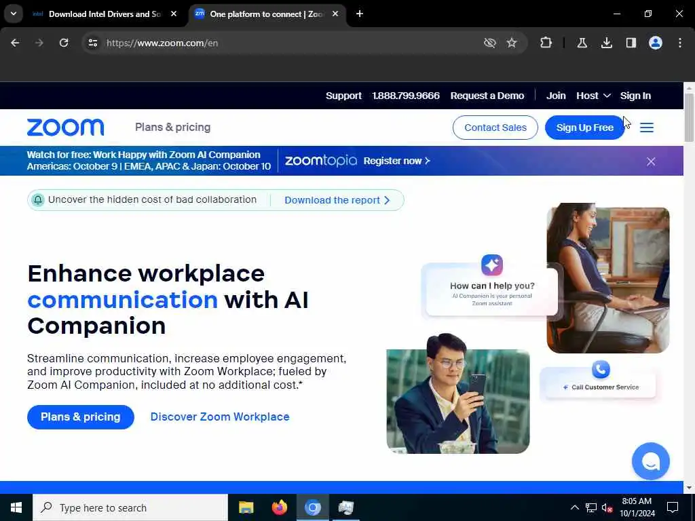Click the Sign In link
Image resolution: width=695 pixels, height=521 pixels.
(635, 96)
